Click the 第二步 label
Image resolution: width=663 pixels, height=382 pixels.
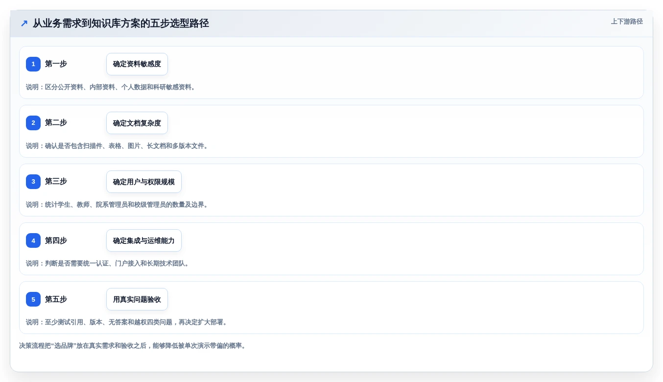(56, 122)
